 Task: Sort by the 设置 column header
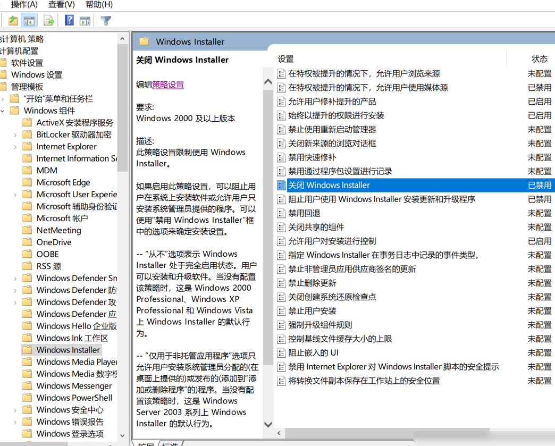coord(285,59)
